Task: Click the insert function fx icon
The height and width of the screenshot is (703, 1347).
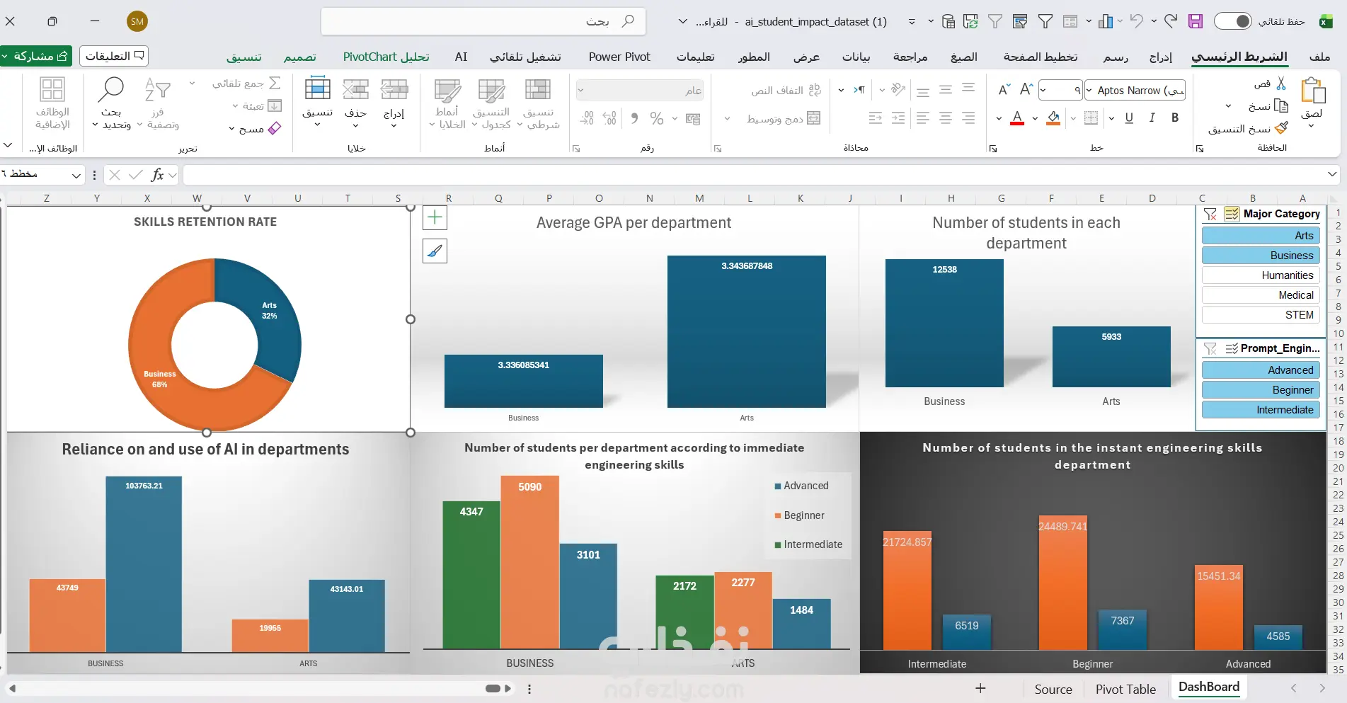Action: coord(158,175)
